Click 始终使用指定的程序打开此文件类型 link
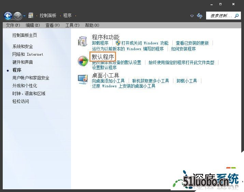The height and width of the screenshot is (192, 244). [181, 62]
